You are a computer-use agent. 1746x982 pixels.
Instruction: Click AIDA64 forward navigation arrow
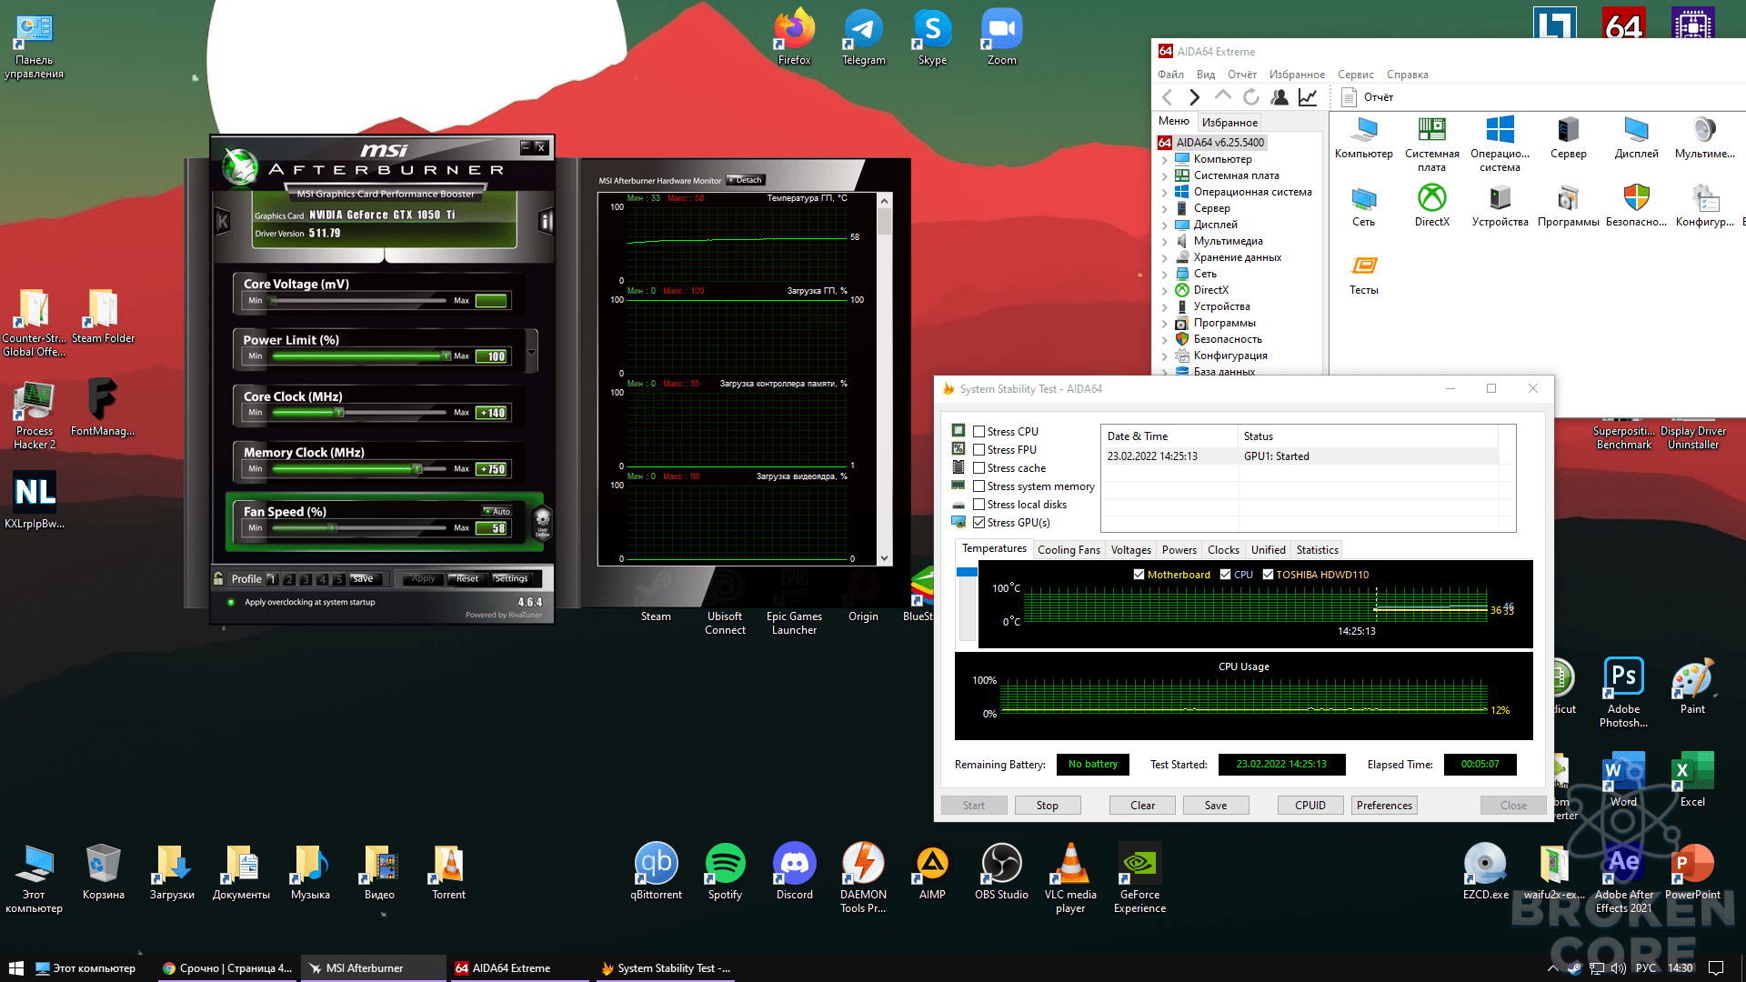(1195, 97)
